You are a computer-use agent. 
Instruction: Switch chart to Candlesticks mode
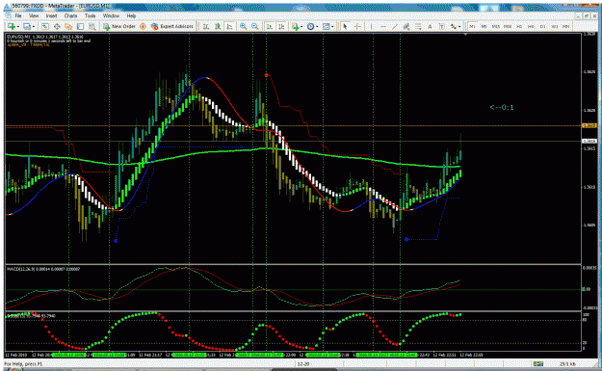[218, 27]
